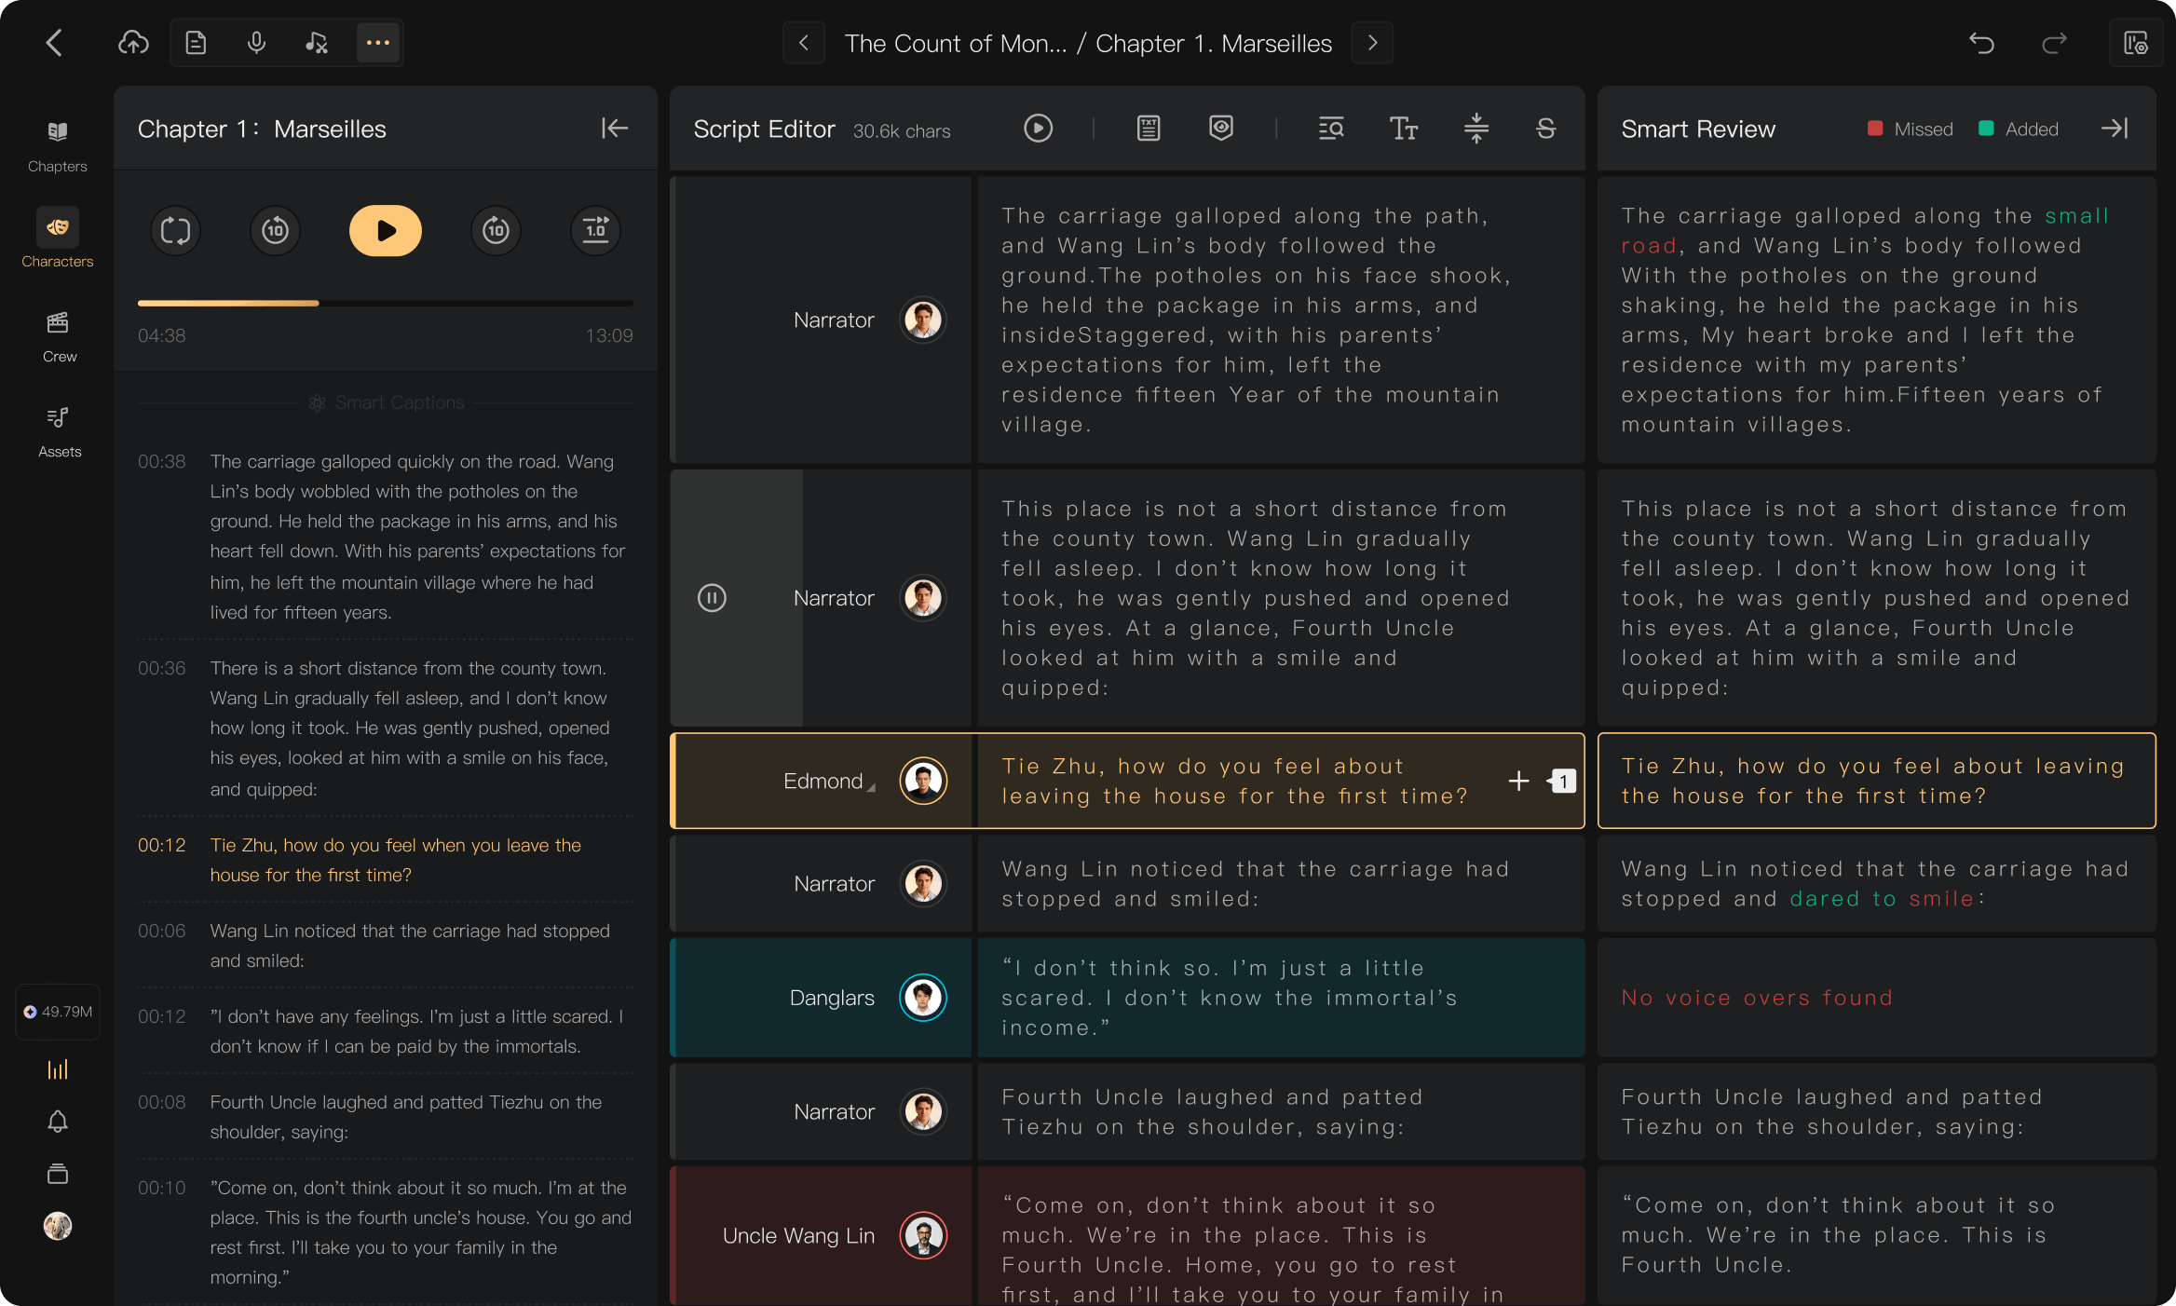Undo the last action
2176x1306 pixels.
point(1981,43)
